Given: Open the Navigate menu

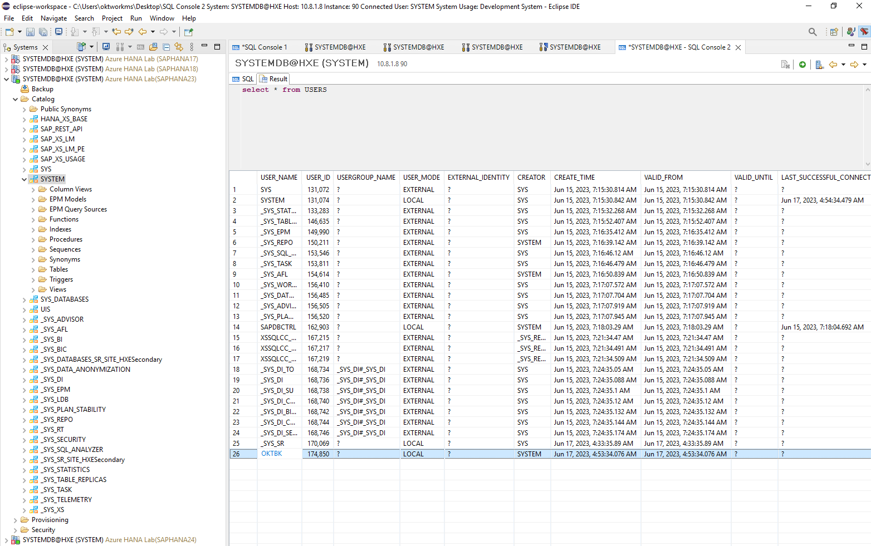Looking at the screenshot, I should click(x=53, y=18).
